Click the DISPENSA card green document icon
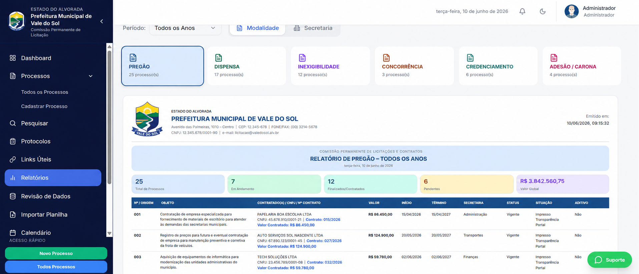 (x=218, y=58)
